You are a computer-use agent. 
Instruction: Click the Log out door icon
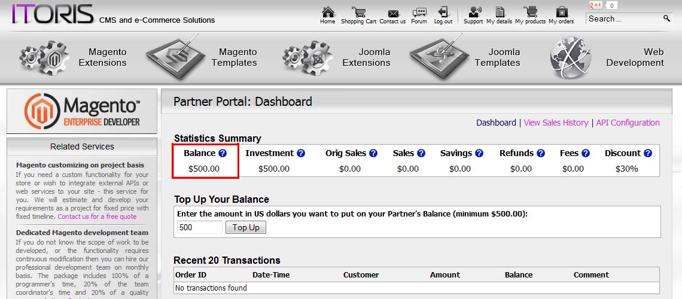[443, 12]
